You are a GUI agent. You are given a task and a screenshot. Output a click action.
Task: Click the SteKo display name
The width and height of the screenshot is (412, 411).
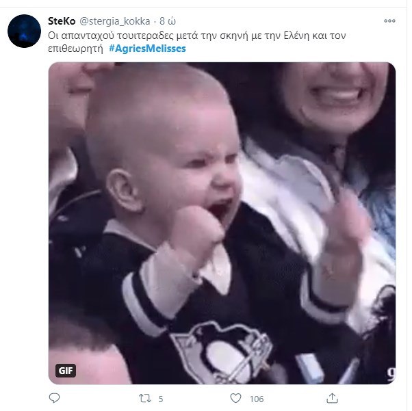pyautogui.click(x=62, y=21)
